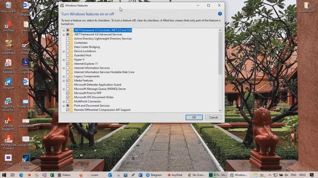Toggle .NET Framework 4.8 Advanced Services checkbox
The height and width of the screenshot is (178, 318).
tap(68, 34)
